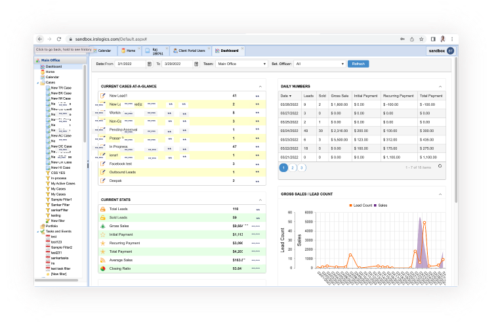Collapse the Current Cases At-A-Glance panel
The height and width of the screenshot is (325, 496).
[260, 87]
